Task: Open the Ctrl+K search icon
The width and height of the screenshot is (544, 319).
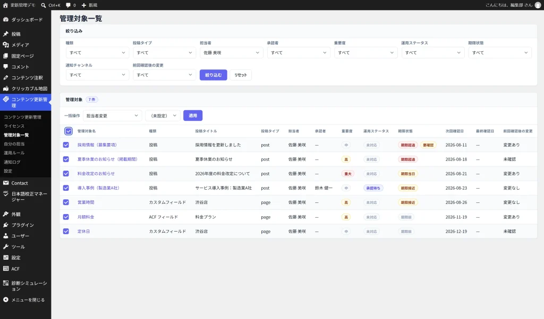Action: point(44,5)
